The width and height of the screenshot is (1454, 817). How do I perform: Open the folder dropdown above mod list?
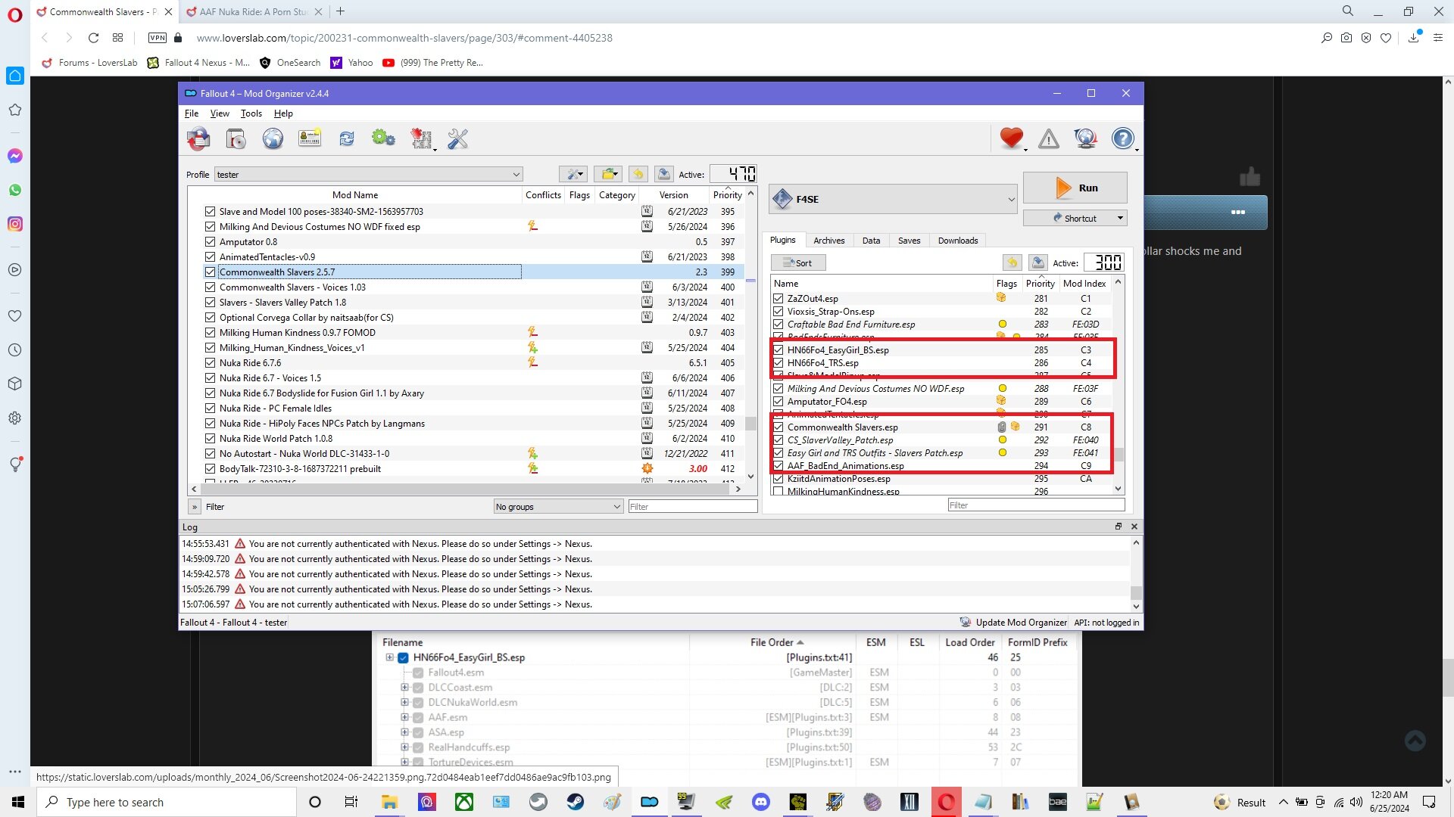[x=608, y=175]
